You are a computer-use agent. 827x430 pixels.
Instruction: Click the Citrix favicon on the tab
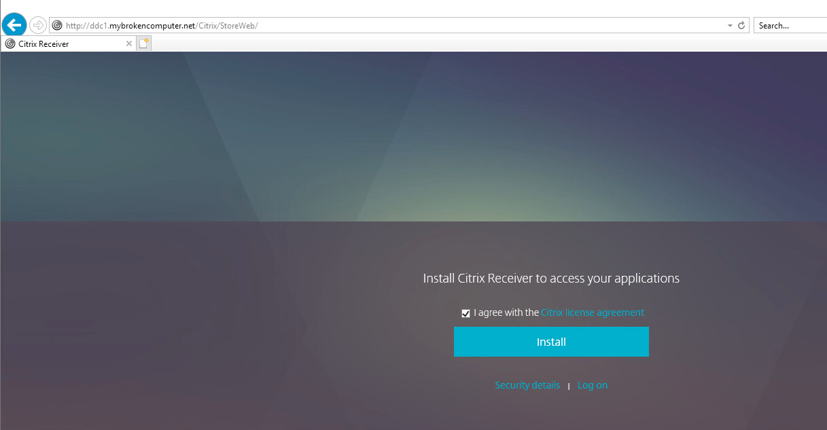tap(10, 44)
